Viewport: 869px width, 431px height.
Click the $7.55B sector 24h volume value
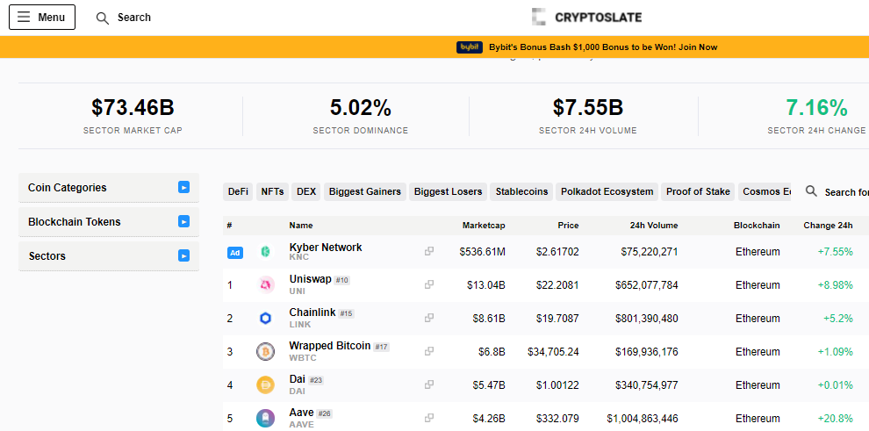pyautogui.click(x=588, y=107)
